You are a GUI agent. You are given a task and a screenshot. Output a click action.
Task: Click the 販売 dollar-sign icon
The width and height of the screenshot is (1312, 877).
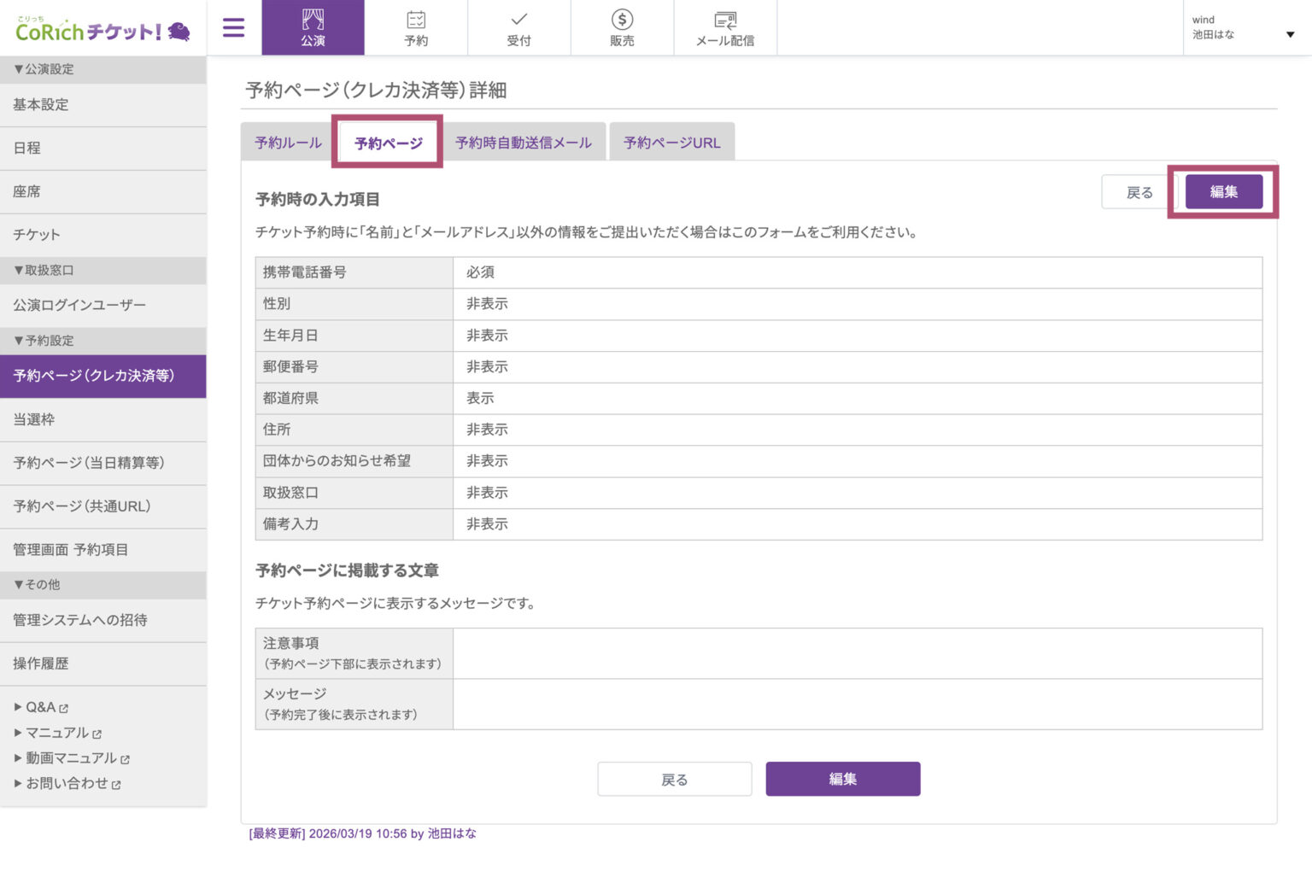coord(622,27)
